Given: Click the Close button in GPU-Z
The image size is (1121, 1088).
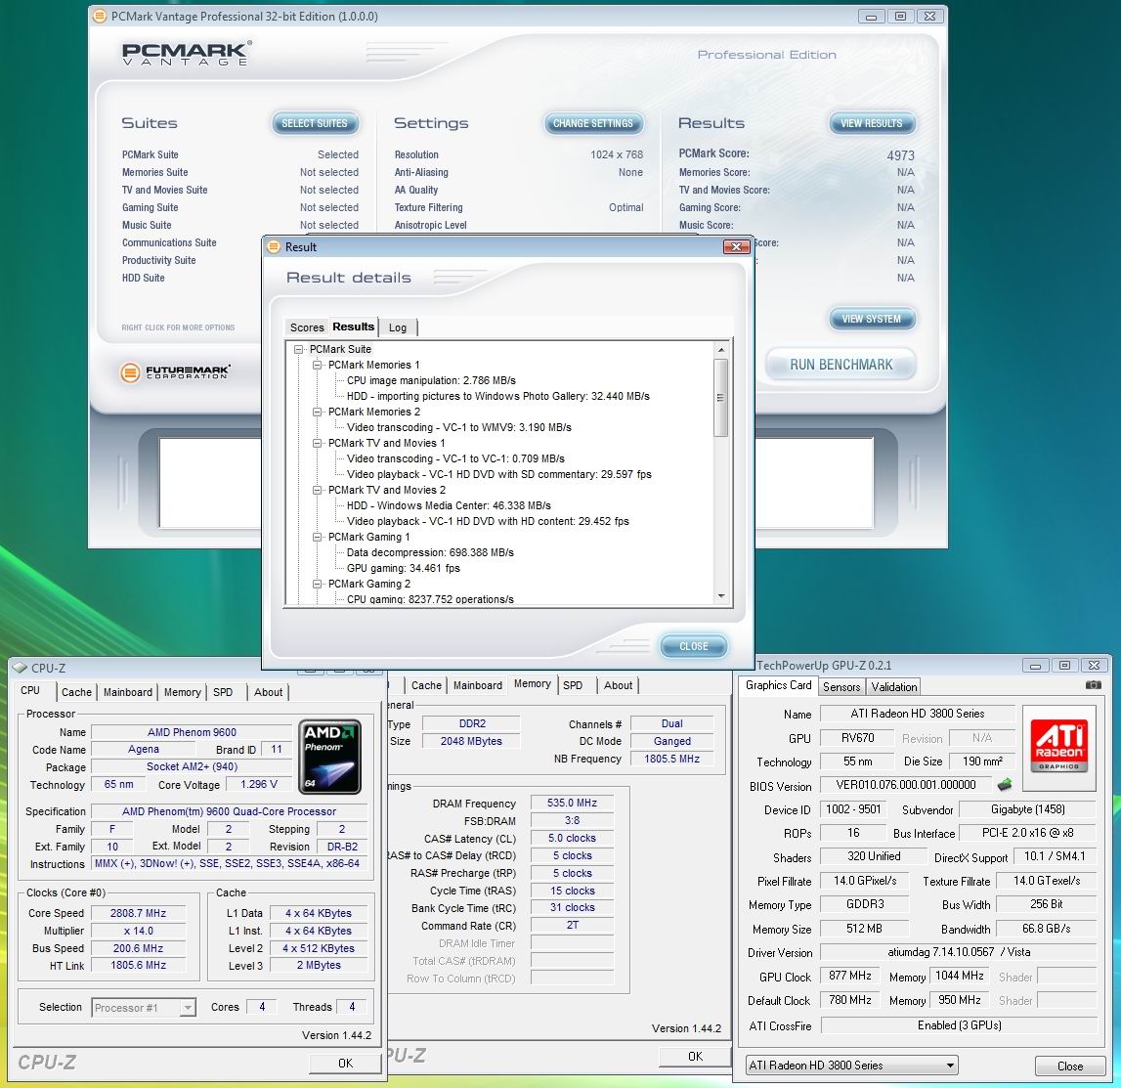Looking at the screenshot, I should [1069, 1066].
